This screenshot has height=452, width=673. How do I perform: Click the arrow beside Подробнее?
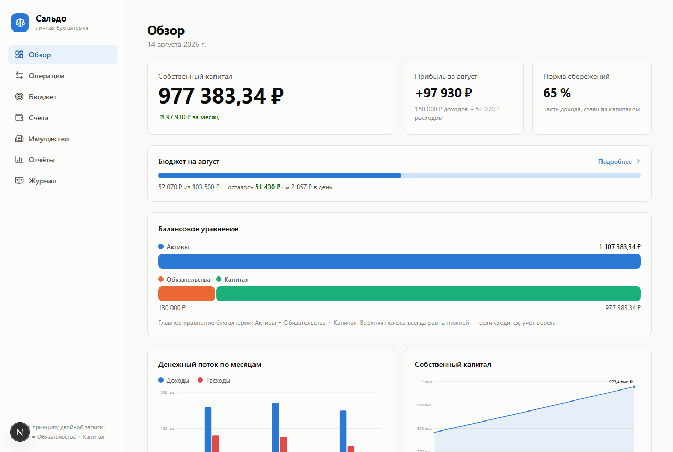pyautogui.click(x=637, y=161)
